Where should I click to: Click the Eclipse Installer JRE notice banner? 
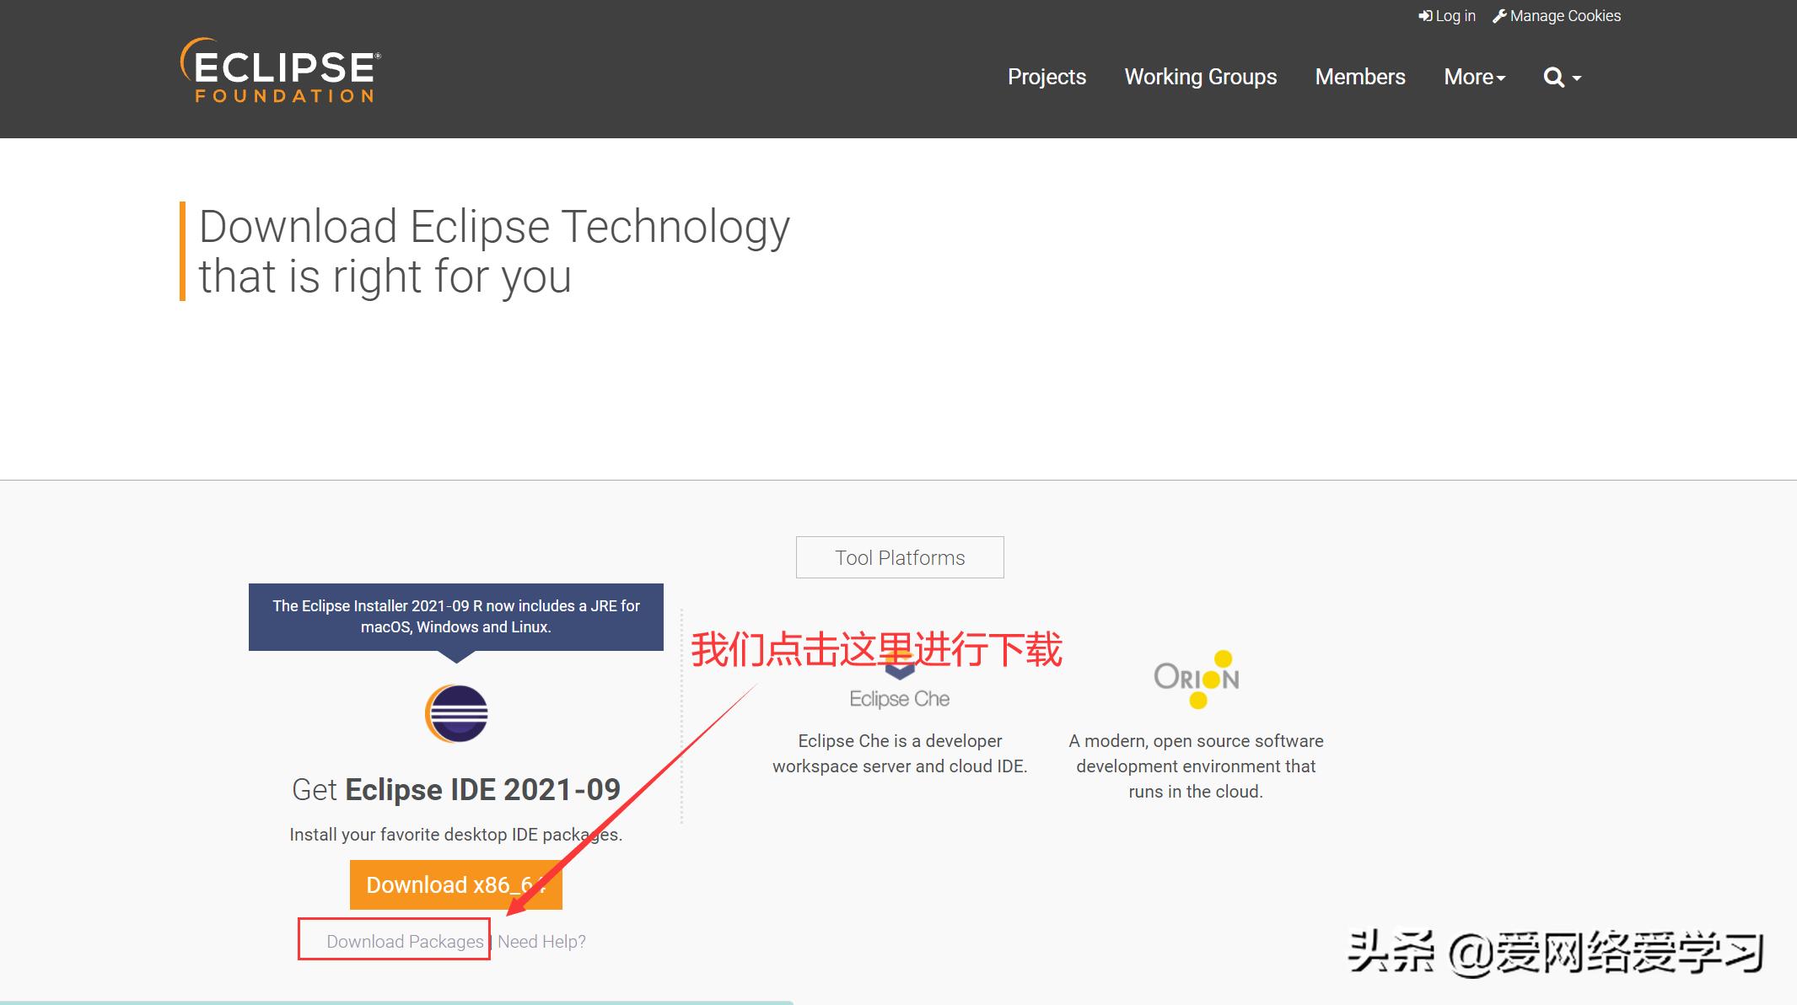(455, 616)
